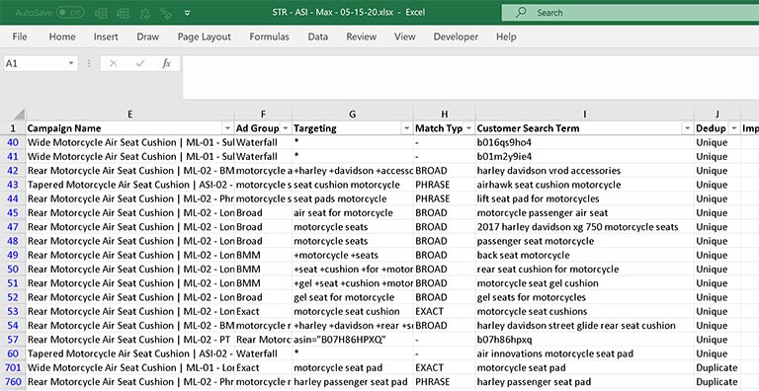Viewport: 759px width, 391px height.
Task: Open Match Type filter dropdown
Action: tap(468, 128)
